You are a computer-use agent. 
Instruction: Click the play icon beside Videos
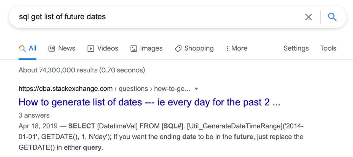pyautogui.click(x=90, y=49)
